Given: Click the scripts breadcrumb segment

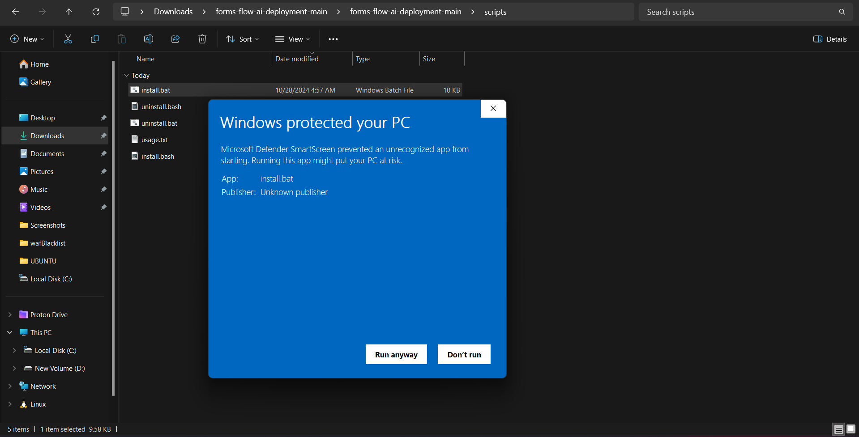Looking at the screenshot, I should [495, 12].
